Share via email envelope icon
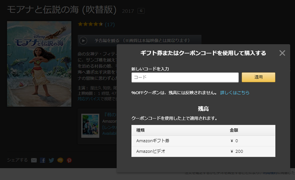 (x=34, y=160)
